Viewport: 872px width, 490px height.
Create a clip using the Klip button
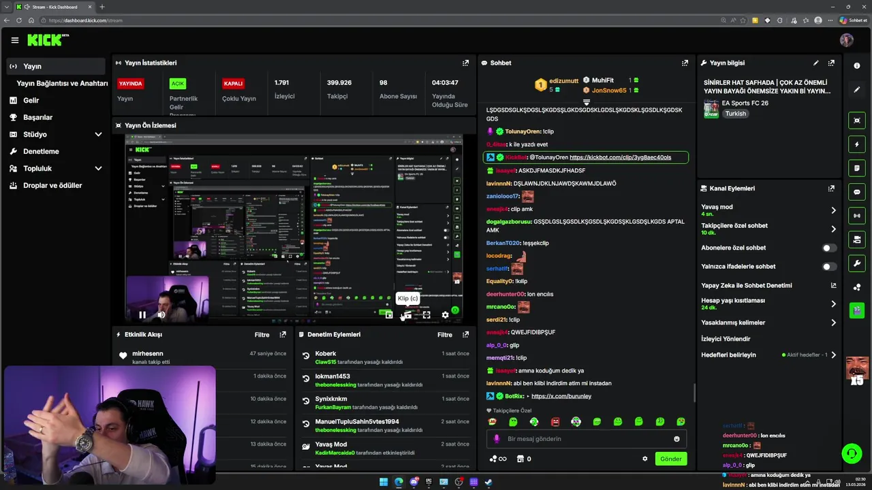[x=407, y=314]
